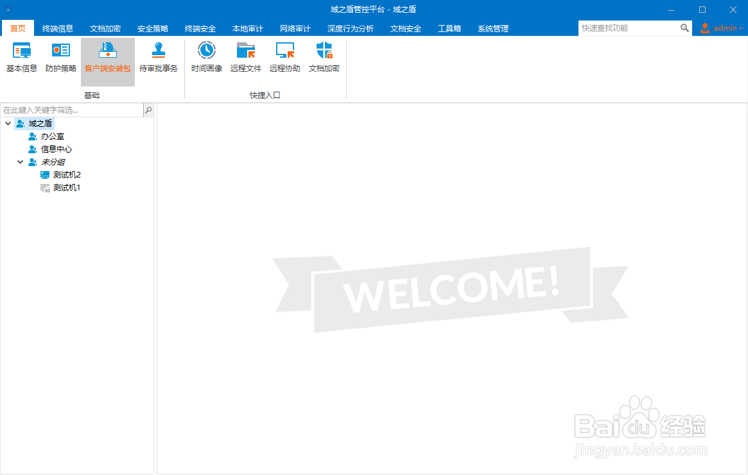The width and height of the screenshot is (748, 475).
Task: Collapse the 未分组 group node
Action: [20, 162]
